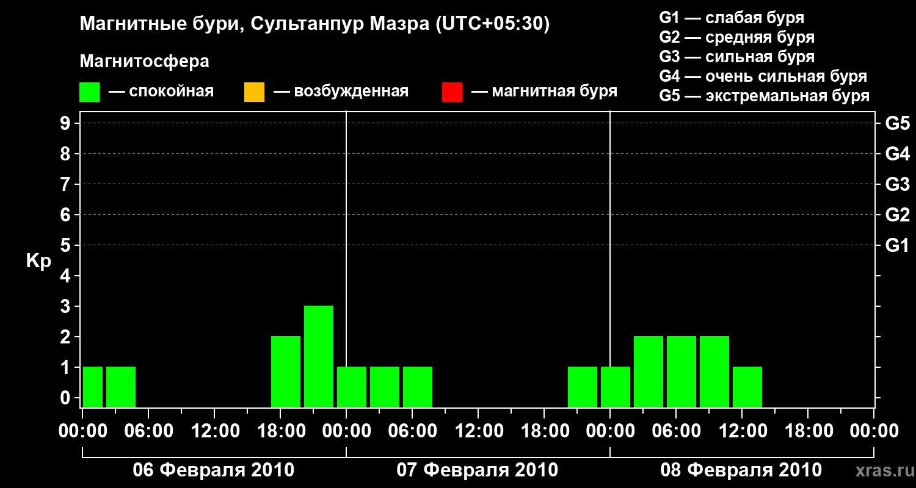
Task: Click the Kp 2 bar at 06:00 on 08 February
Action: point(682,371)
